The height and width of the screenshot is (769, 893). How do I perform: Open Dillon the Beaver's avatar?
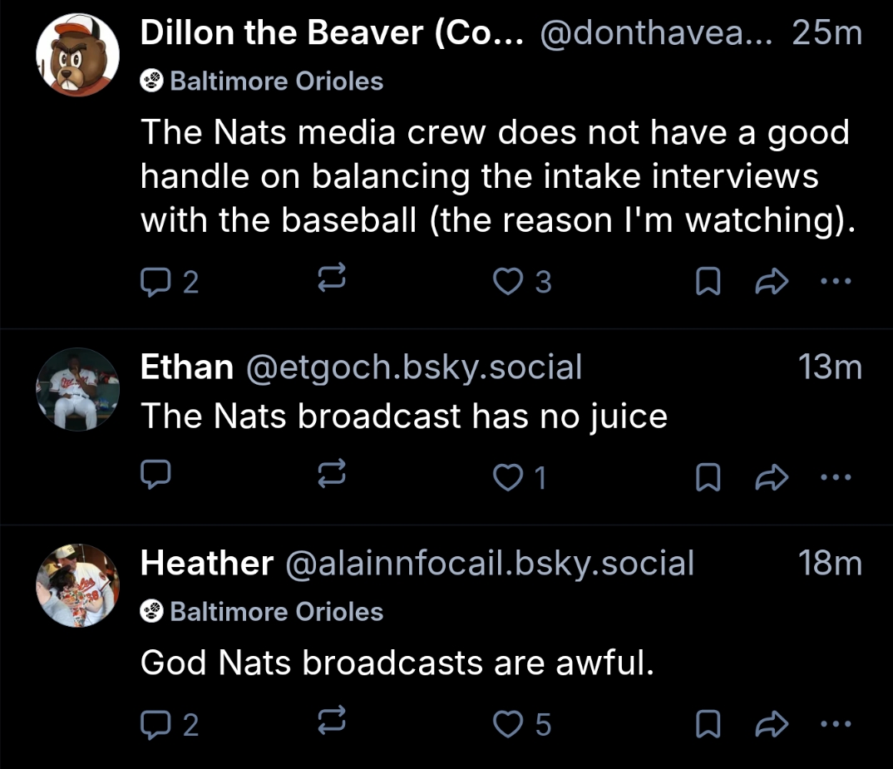[x=77, y=56]
